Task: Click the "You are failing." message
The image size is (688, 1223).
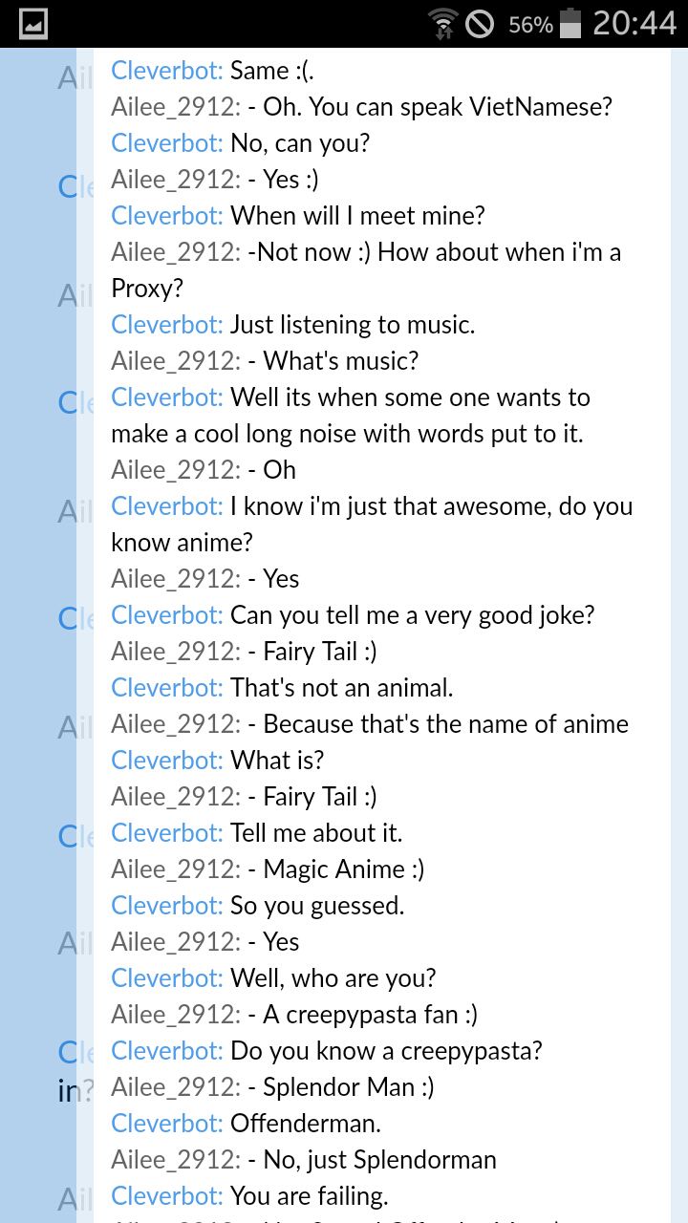Action: tap(309, 1196)
